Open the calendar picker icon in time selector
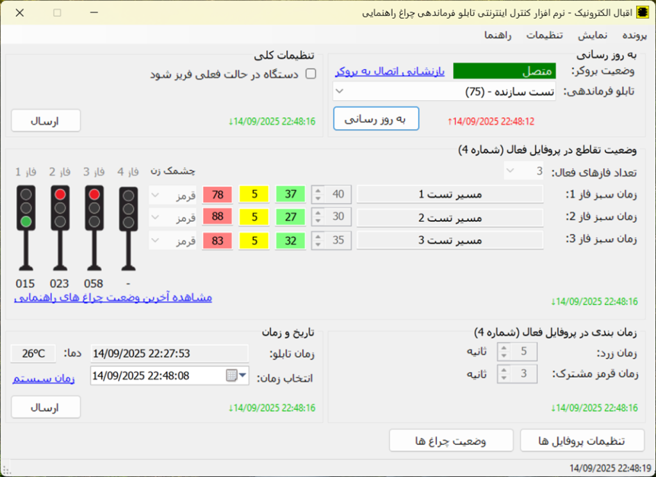The width and height of the screenshot is (656, 477). [x=232, y=376]
